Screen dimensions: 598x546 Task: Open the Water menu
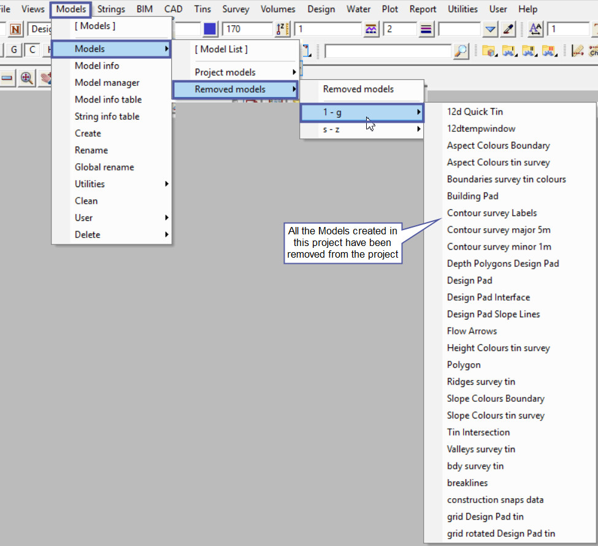(x=359, y=9)
